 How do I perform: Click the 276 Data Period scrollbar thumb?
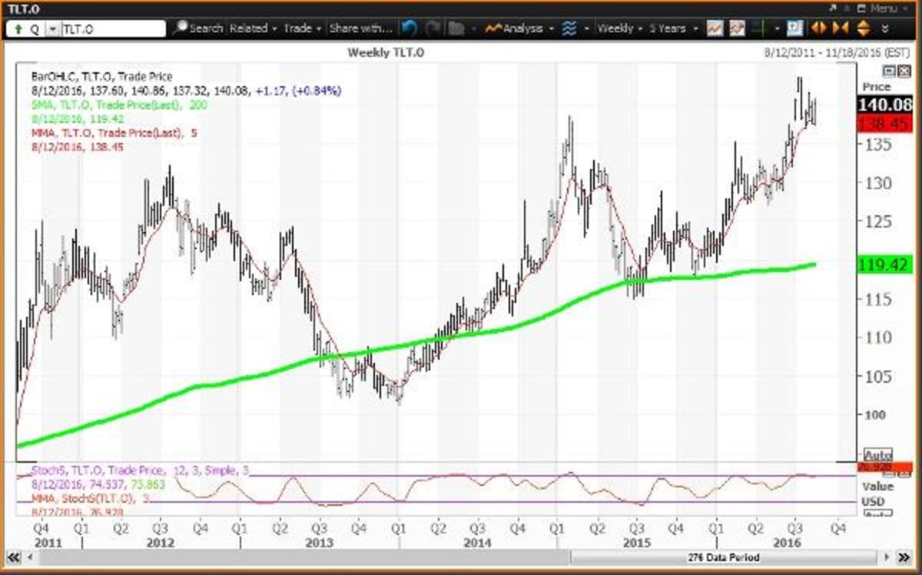[722, 557]
